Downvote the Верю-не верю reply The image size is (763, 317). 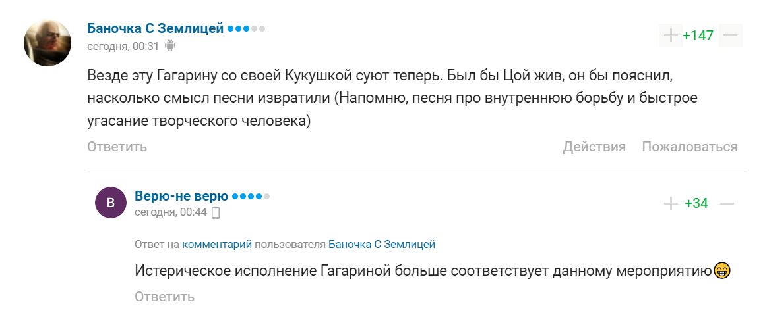click(x=727, y=204)
